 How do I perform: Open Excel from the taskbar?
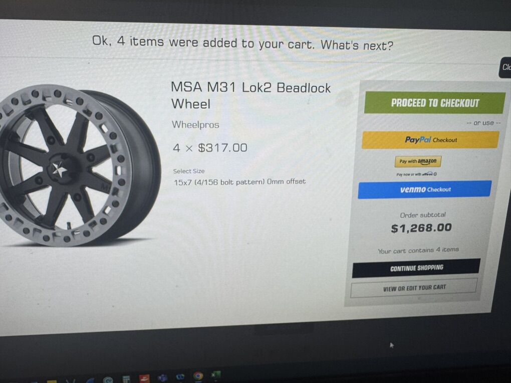215,375
